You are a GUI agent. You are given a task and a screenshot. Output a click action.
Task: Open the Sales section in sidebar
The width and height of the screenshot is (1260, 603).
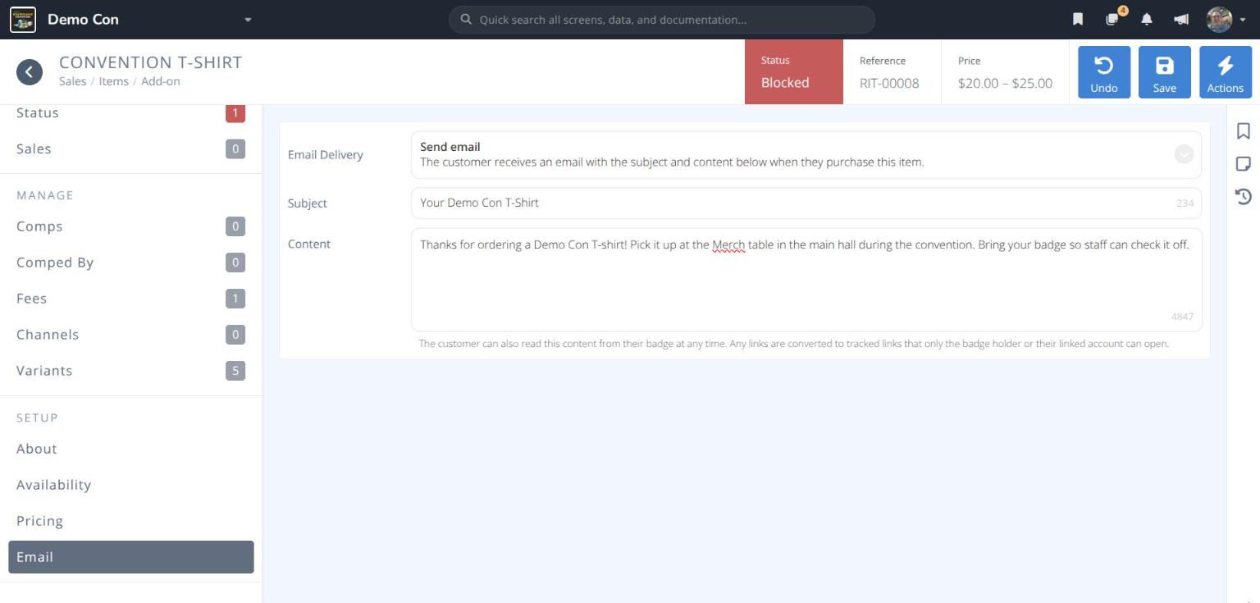pyautogui.click(x=131, y=149)
